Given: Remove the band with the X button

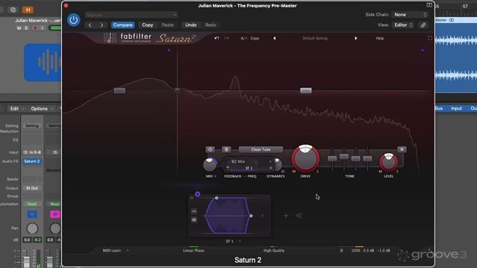Looking at the screenshot, I should coord(402,150).
